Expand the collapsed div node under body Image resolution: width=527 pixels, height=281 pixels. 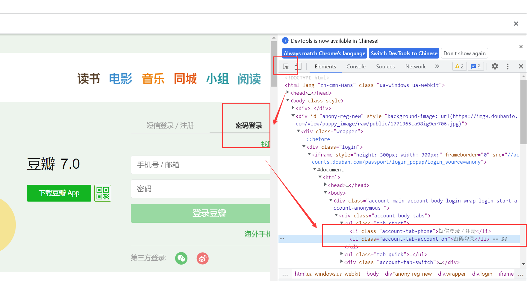click(x=293, y=108)
